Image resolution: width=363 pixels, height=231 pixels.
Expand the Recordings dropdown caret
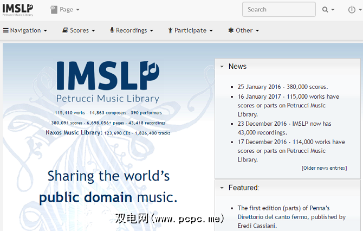click(152, 30)
